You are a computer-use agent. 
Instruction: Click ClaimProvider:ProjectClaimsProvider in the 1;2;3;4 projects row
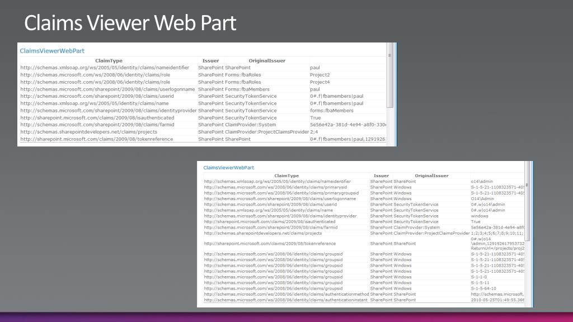tap(431, 233)
